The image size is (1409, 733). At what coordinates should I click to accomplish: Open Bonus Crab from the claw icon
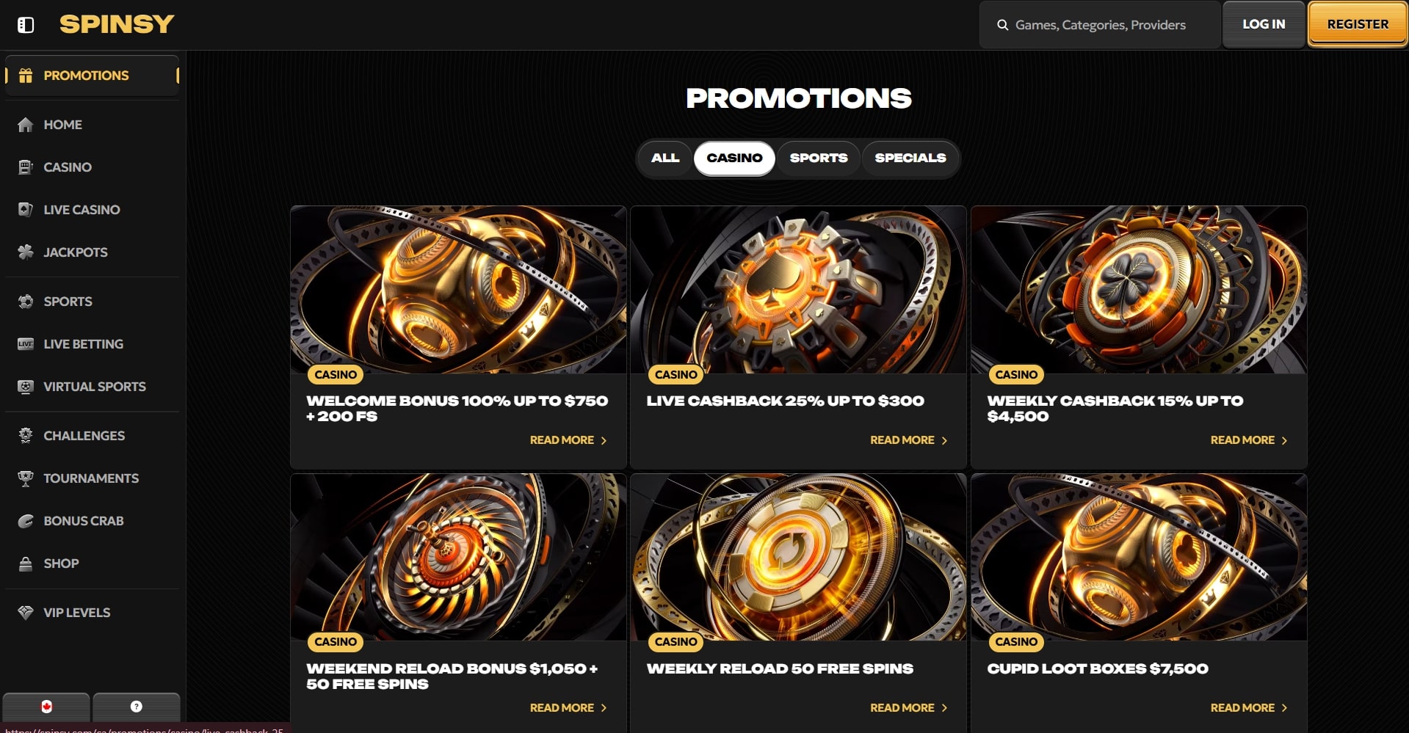(x=26, y=521)
